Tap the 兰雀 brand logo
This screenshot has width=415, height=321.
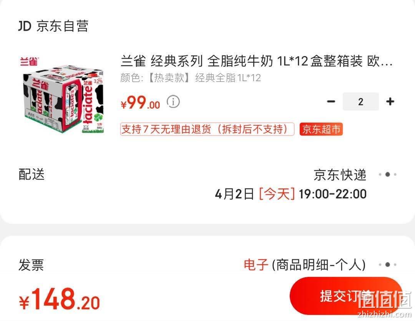[29, 62]
